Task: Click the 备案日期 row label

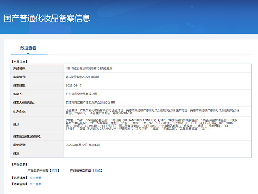Action: click(20, 86)
